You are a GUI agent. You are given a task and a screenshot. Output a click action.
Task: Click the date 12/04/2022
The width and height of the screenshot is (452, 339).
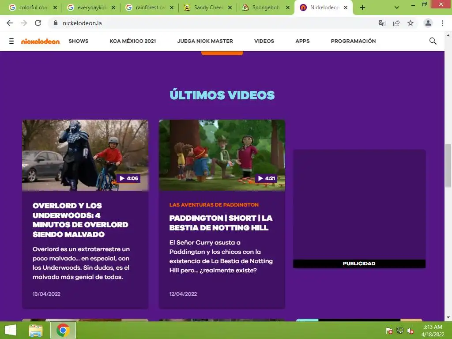click(183, 294)
